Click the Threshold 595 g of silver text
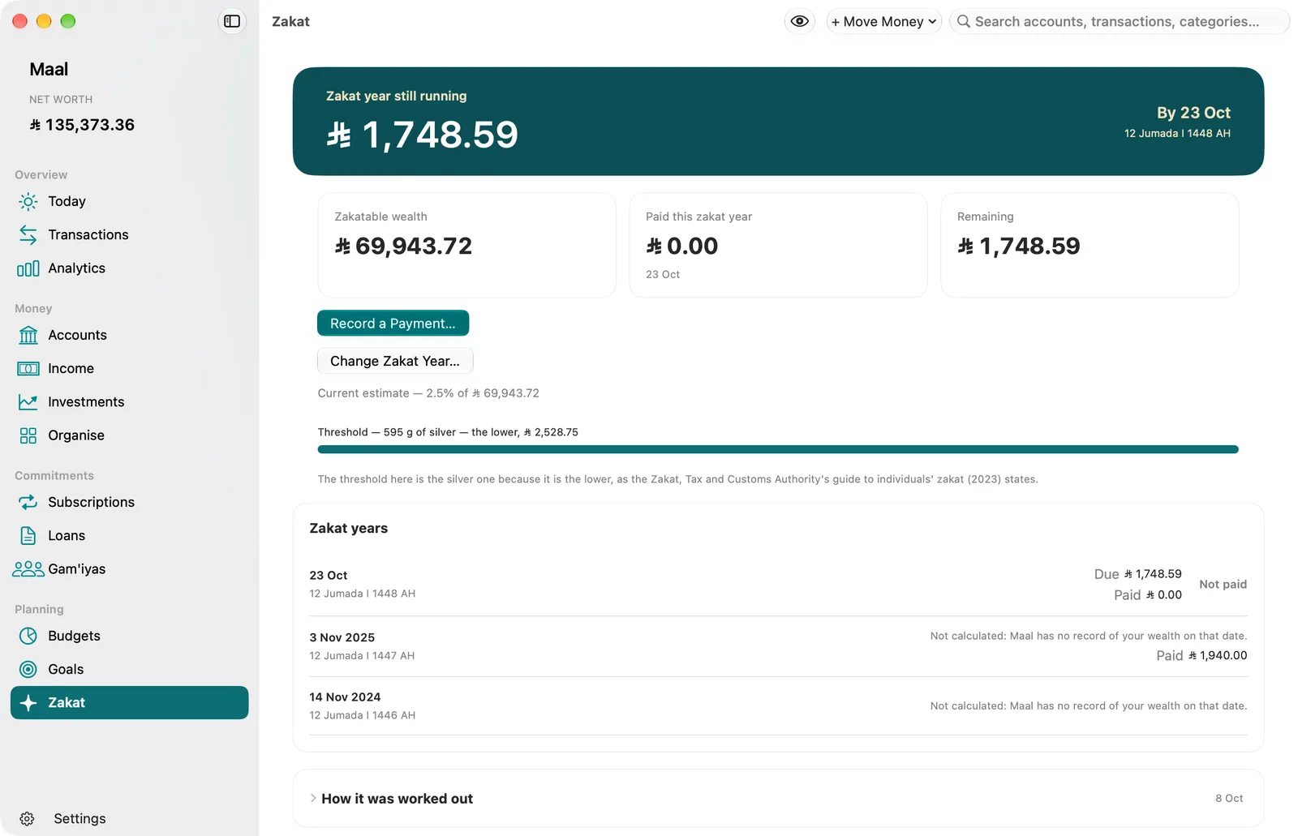Screen dimensions: 1298x836 [448, 432]
